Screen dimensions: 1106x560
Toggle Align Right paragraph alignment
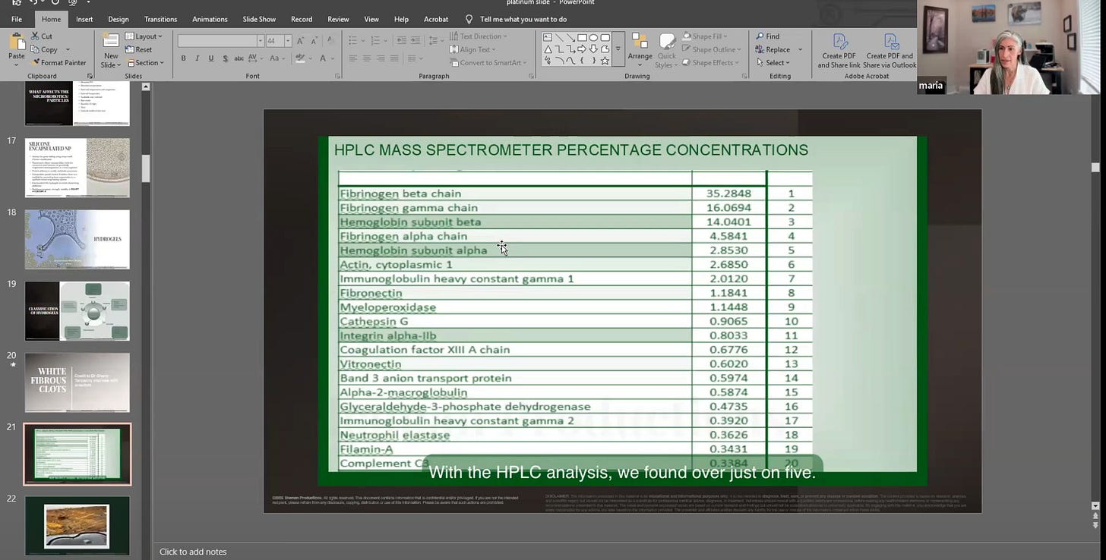[x=381, y=58]
